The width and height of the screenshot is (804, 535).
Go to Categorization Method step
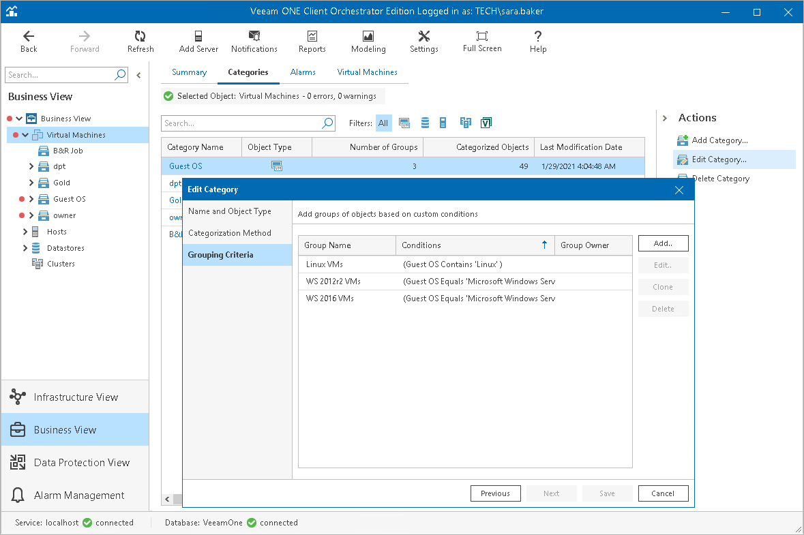(237, 233)
